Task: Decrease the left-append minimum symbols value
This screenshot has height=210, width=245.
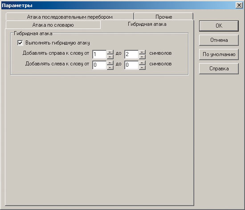Action: [110, 67]
